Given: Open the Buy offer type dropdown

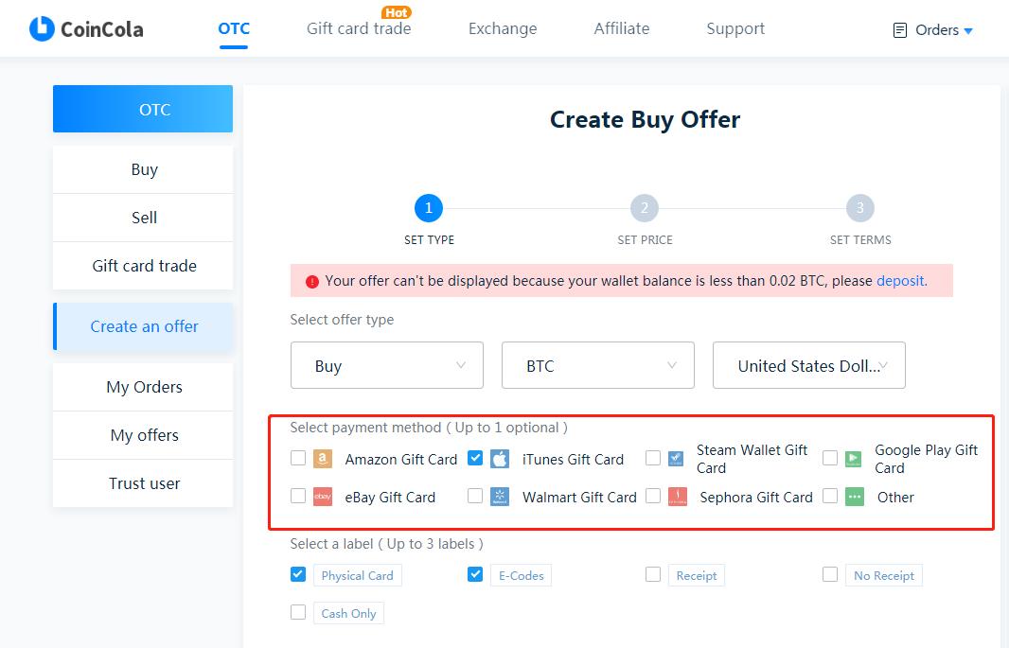Looking at the screenshot, I should [387, 365].
